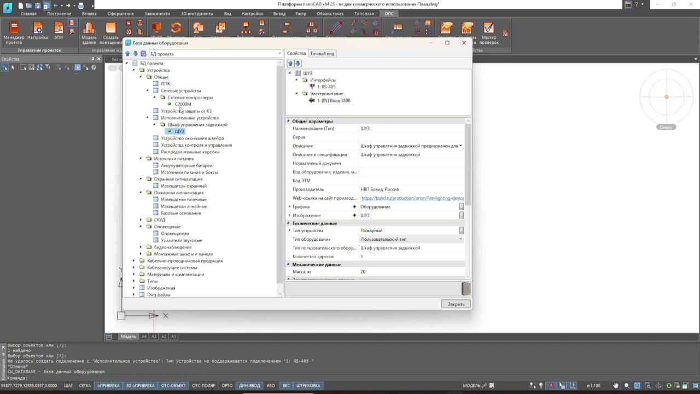Toggle the СЕТКА grid display
This screenshot has width=700, height=394.
[x=85, y=386]
